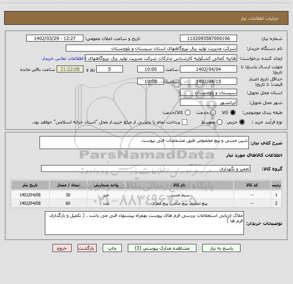This screenshot has width=293, height=284.
Task: Click the unit cell عدد
Action: point(106,203)
